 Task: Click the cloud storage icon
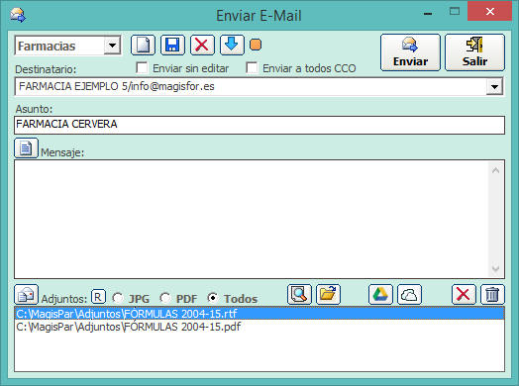[409, 294]
